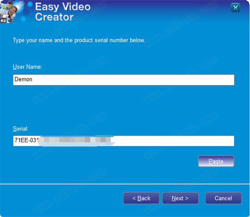Continue with the Next > button
This screenshot has height=217, width=250.
tap(180, 198)
